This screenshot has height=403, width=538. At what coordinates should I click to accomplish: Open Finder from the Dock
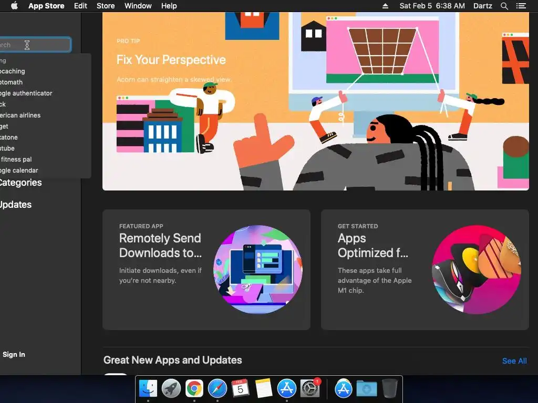click(x=148, y=389)
